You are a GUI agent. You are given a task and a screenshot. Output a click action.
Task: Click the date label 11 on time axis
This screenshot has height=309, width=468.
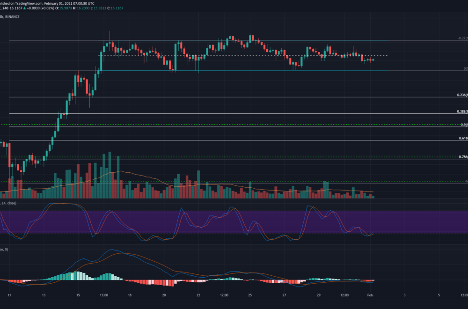pos(9,295)
